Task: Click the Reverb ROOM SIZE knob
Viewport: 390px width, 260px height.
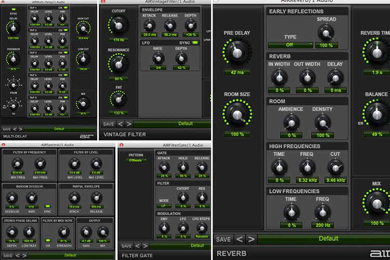Action: coord(237,114)
